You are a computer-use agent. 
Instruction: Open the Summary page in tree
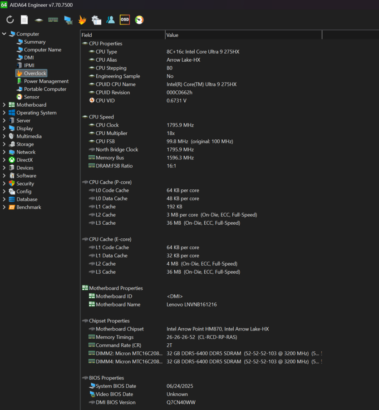point(34,42)
